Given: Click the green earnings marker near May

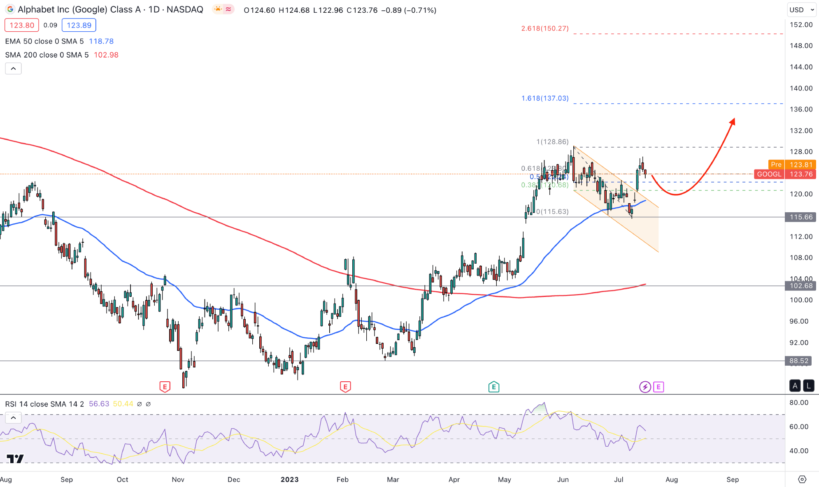Looking at the screenshot, I should 494,387.
